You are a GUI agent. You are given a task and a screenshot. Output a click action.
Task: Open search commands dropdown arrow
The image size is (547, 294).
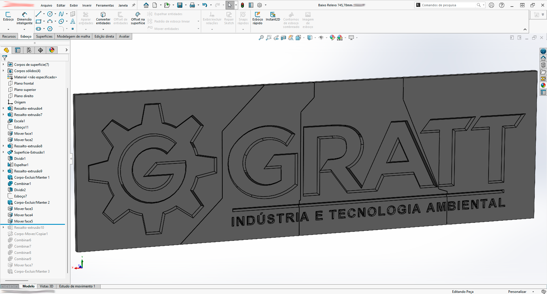click(x=483, y=5)
